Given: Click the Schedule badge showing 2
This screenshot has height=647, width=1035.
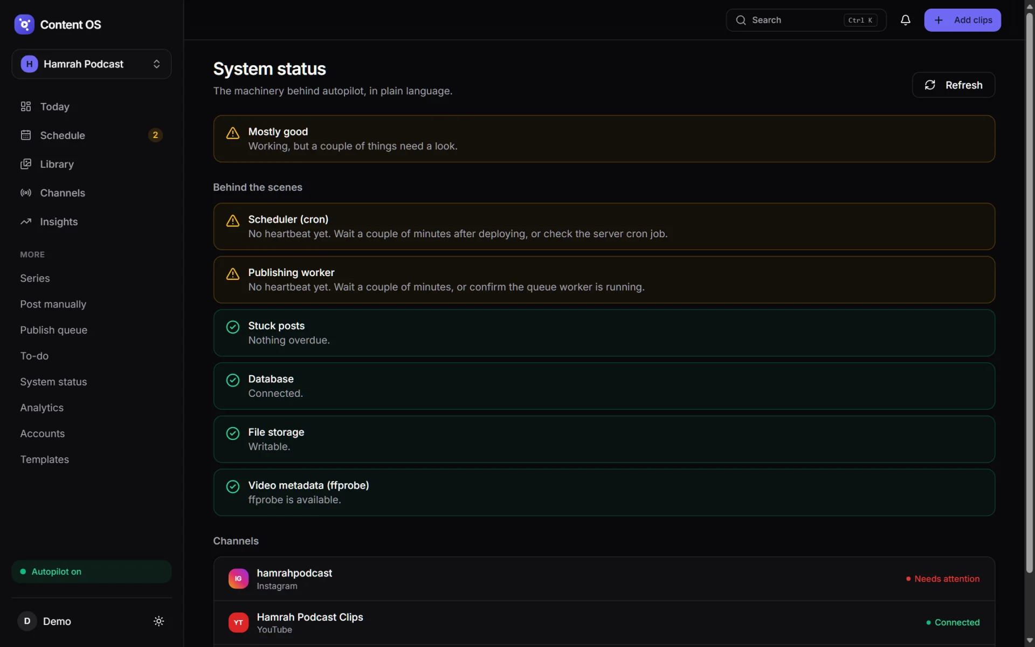Looking at the screenshot, I should (x=155, y=135).
